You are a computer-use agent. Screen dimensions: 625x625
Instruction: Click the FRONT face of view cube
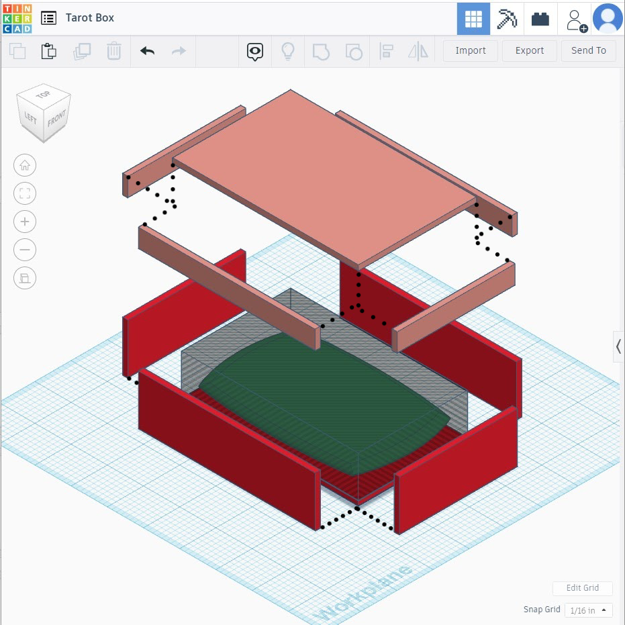pos(56,118)
